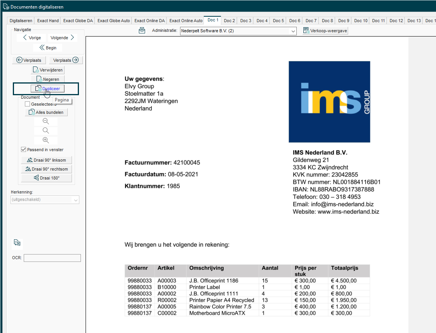Select the Doc 7 tab
The height and width of the screenshot is (333, 436).
click(311, 21)
